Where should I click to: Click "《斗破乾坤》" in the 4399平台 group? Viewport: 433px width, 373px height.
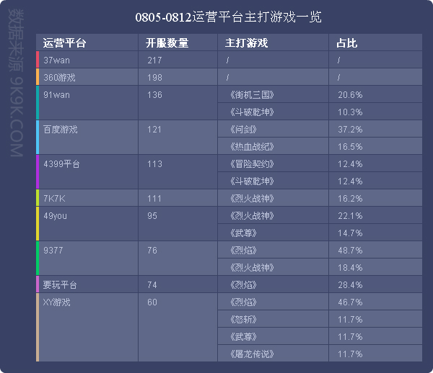252,181
